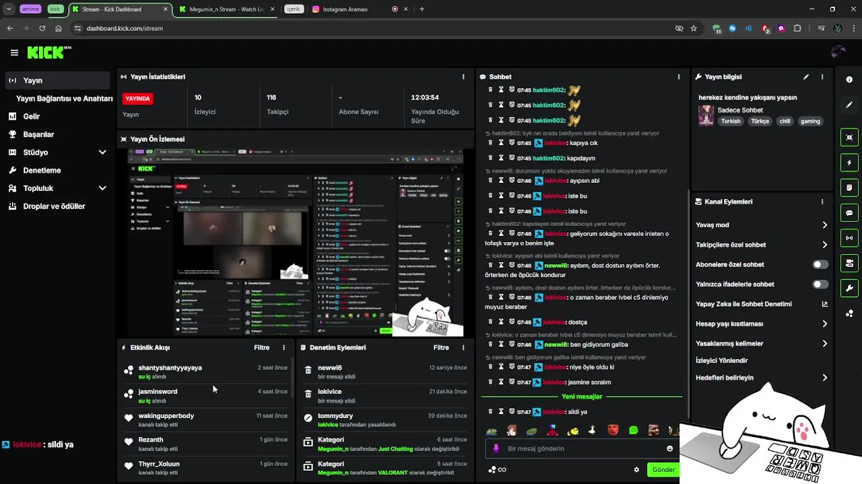This screenshot has width=862, height=484.
Task: Open Hedefleri belirleyin chevron
Action: 825,378
